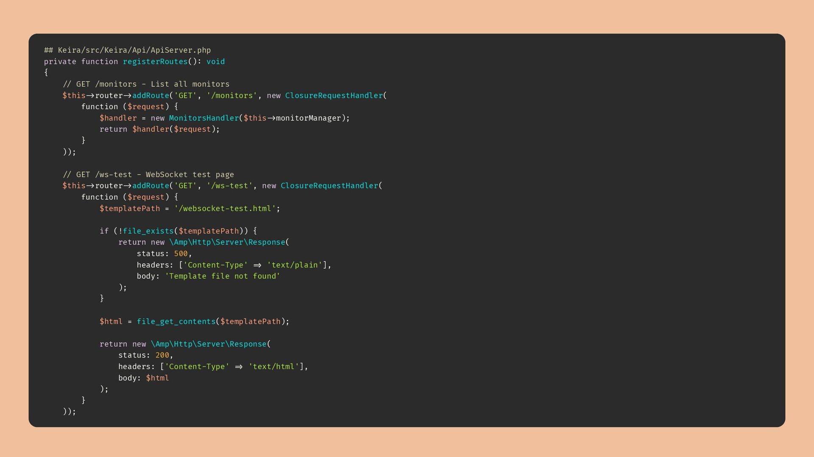Click the GET /monitors comment line
814x457 pixels.
coord(146,84)
